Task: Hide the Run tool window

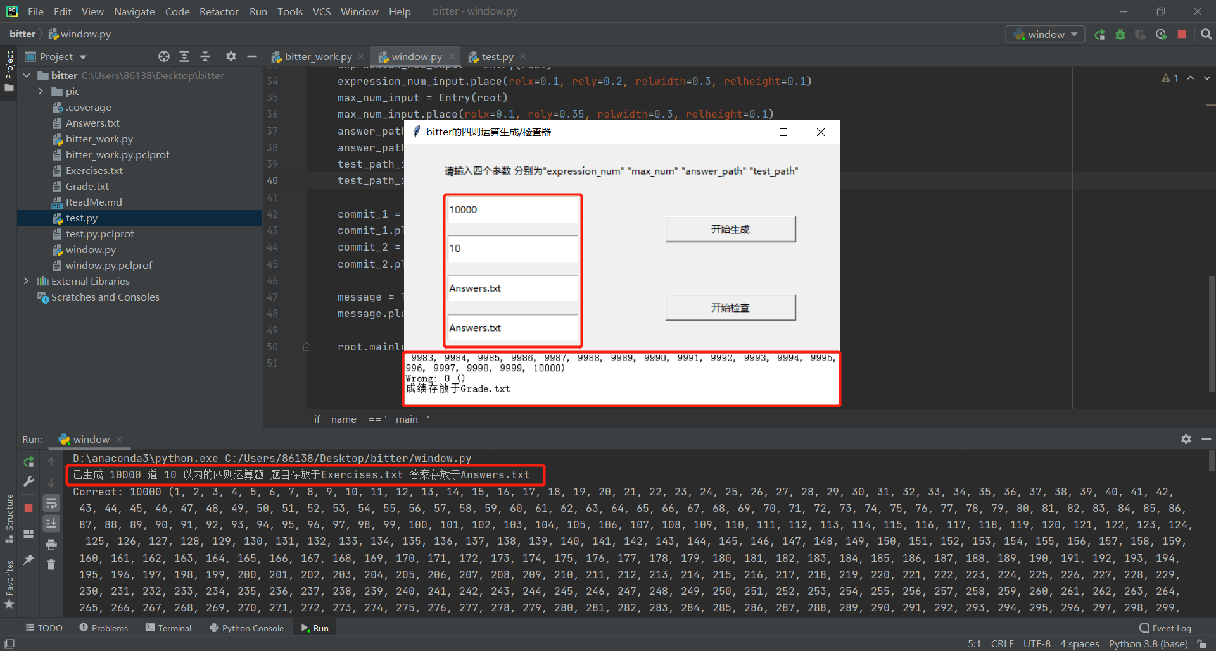Action: click(1206, 439)
